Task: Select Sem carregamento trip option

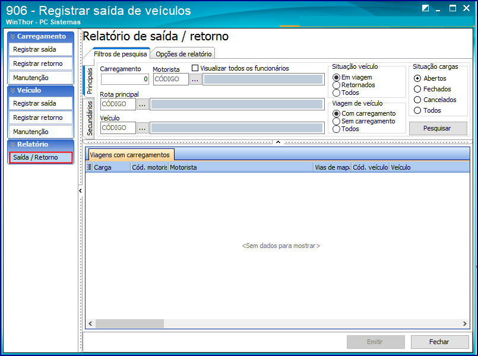Action: 336,121
